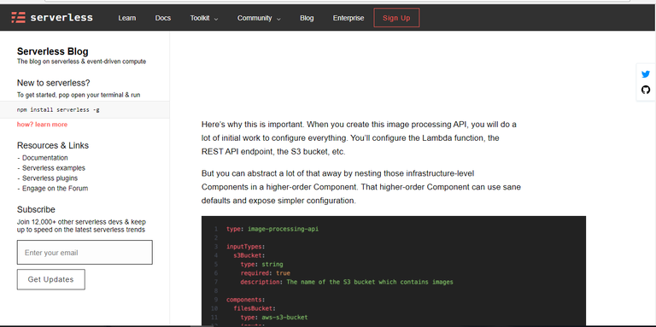The height and width of the screenshot is (327, 656).
Task: Open the Serverless examples link
Action: click(x=54, y=167)
